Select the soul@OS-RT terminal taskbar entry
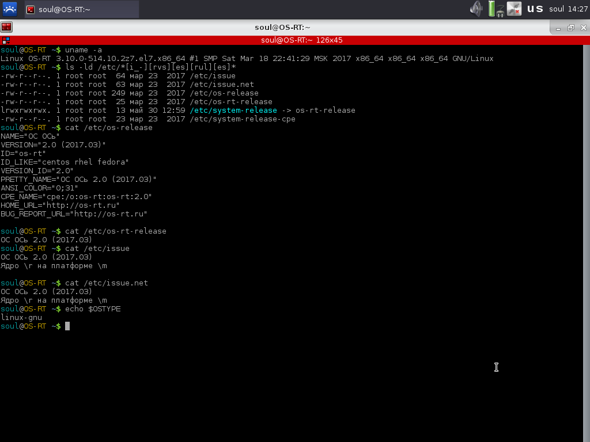The image size is (590, 442). [x=82, y=9]
